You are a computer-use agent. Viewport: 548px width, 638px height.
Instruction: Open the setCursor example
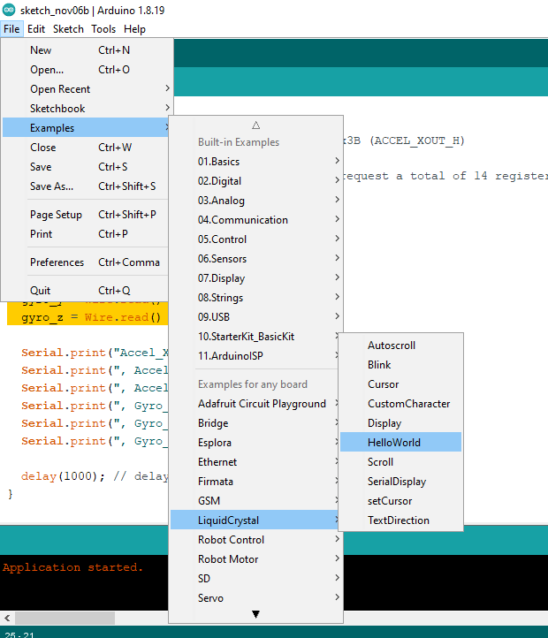click(400, 501)
